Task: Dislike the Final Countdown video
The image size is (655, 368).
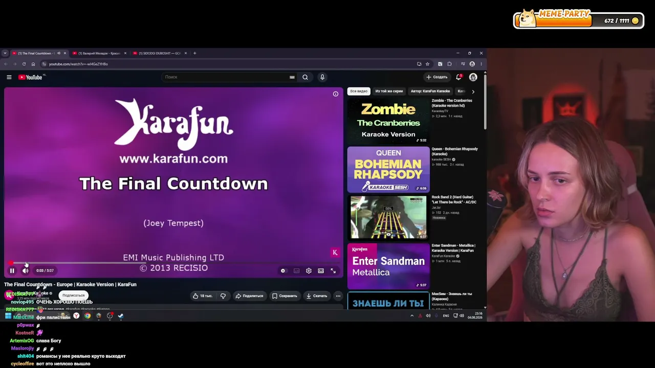Action: click(x=223, y=296)
